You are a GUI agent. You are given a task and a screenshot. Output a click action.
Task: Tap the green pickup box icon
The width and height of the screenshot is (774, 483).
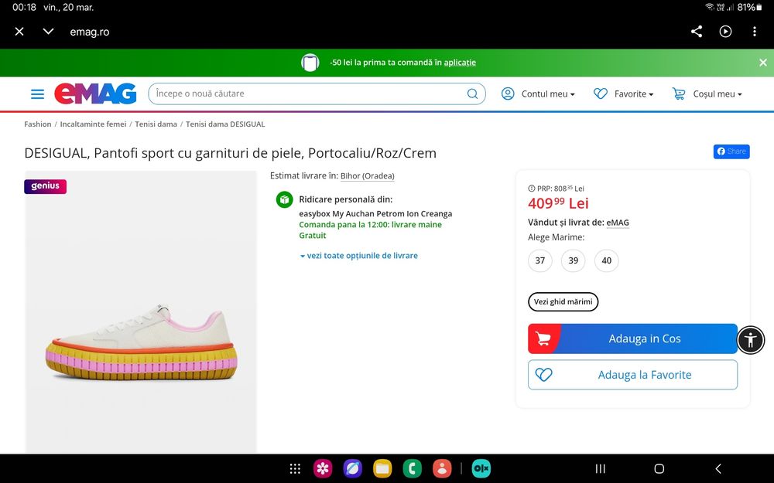[x=284, y=199]
